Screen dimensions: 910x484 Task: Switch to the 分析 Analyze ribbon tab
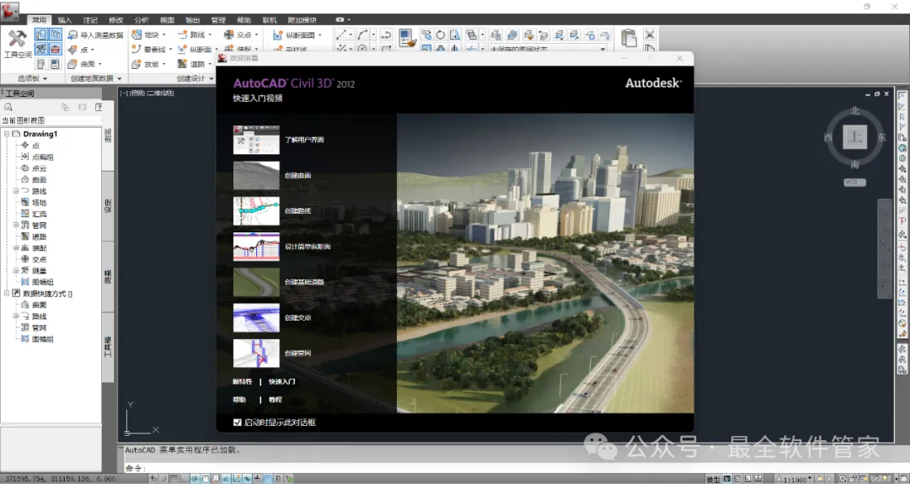point(141,19)
